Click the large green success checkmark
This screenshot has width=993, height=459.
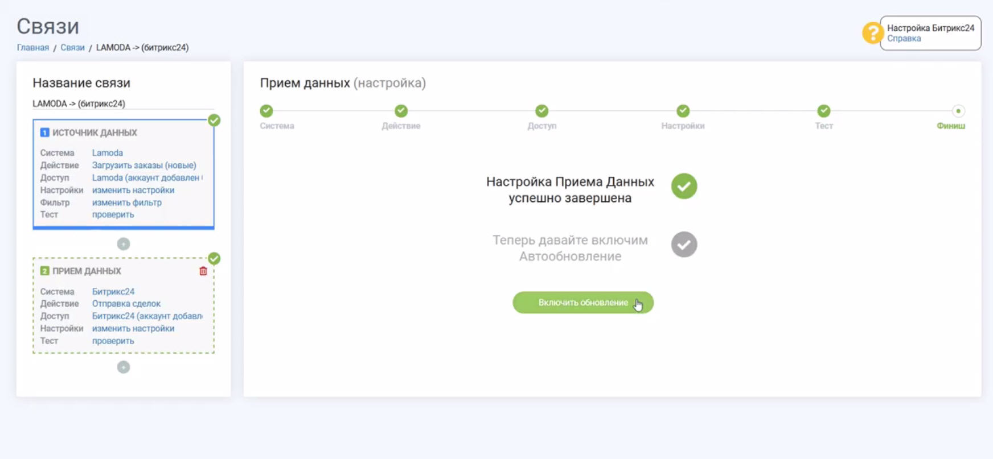tap(684, 187)
